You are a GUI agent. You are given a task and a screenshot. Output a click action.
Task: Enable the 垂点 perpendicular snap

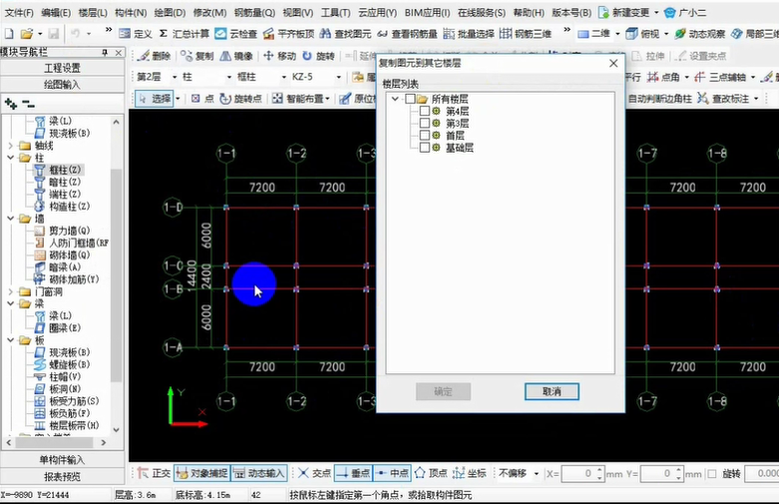353,473
